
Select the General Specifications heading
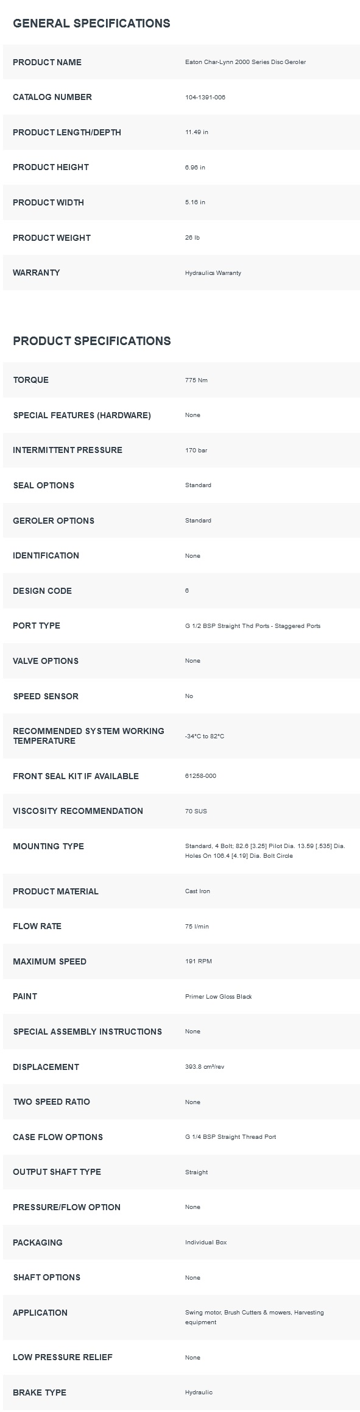coord(91,23)
